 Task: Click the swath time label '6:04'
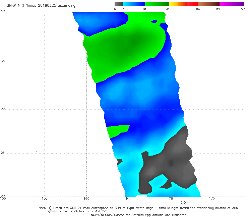(x=184, y=203)
